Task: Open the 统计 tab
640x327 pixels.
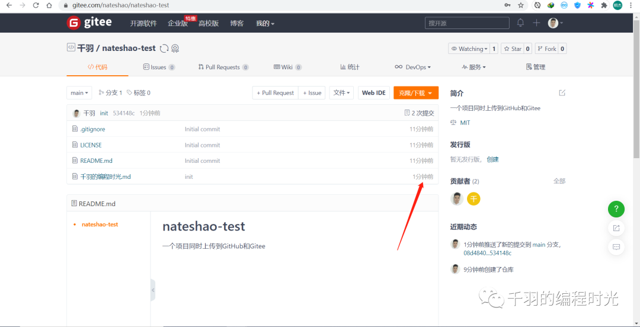Action: (350, 67)
